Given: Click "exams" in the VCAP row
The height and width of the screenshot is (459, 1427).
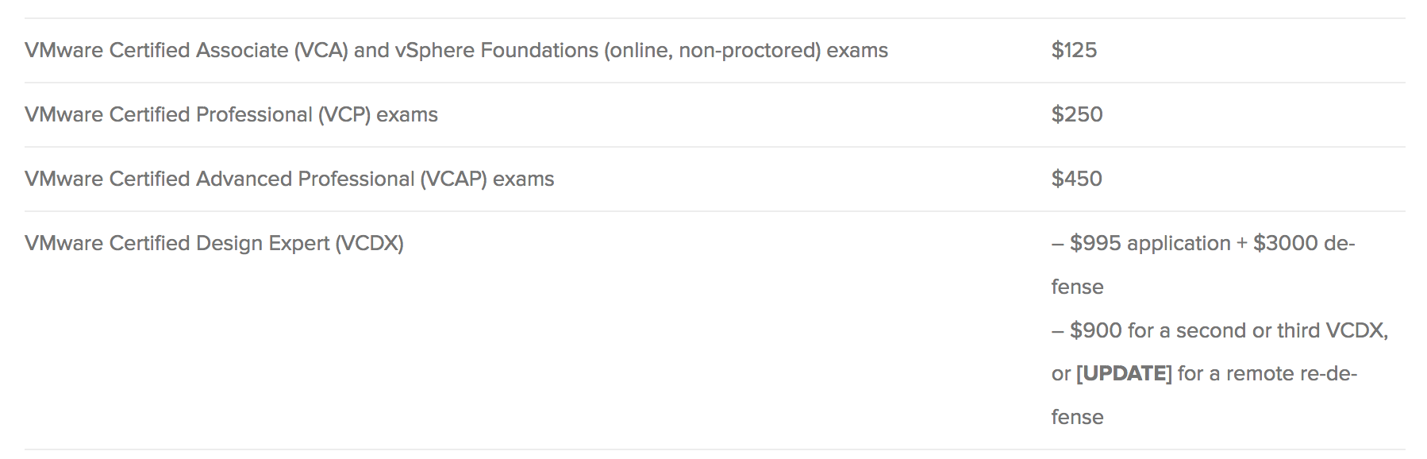Looking at the screenshot, I should click(523, 179).
